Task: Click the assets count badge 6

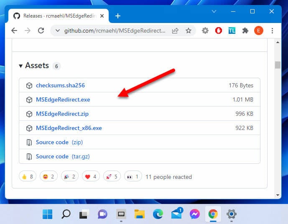Action: coord(56,66)
